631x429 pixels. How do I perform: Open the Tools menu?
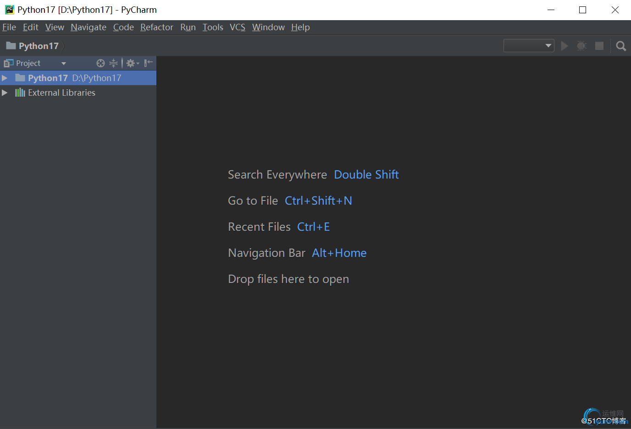click(213, 27)
